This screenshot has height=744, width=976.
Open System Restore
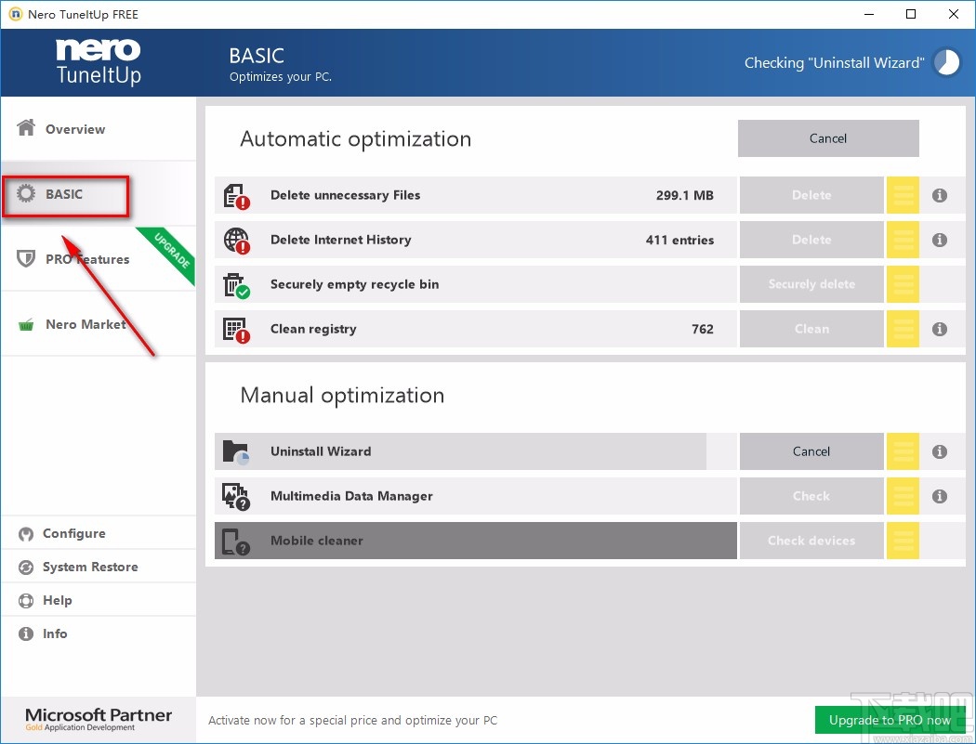(89, 567)
